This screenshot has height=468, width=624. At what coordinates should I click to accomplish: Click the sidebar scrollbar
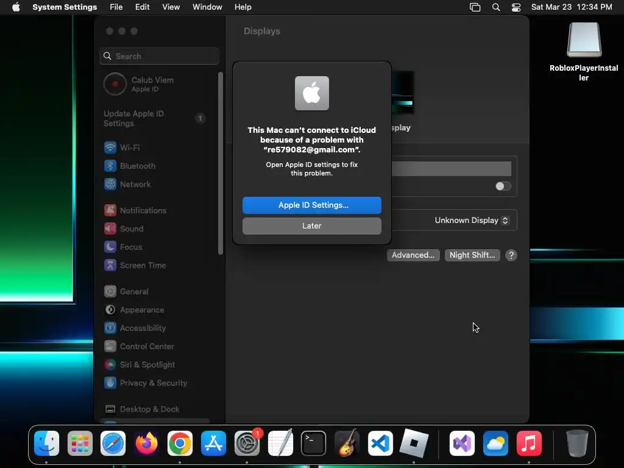point(221,163)
